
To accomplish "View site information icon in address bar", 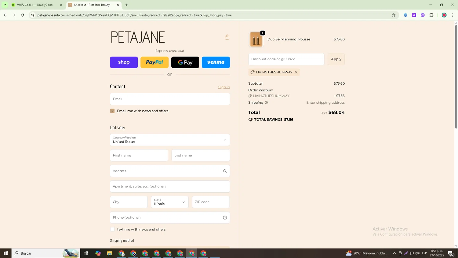I will 33,15.
